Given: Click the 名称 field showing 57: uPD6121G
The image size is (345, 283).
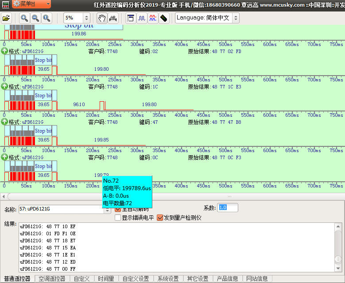Looking at the screenshot, I should coord(61,209).
